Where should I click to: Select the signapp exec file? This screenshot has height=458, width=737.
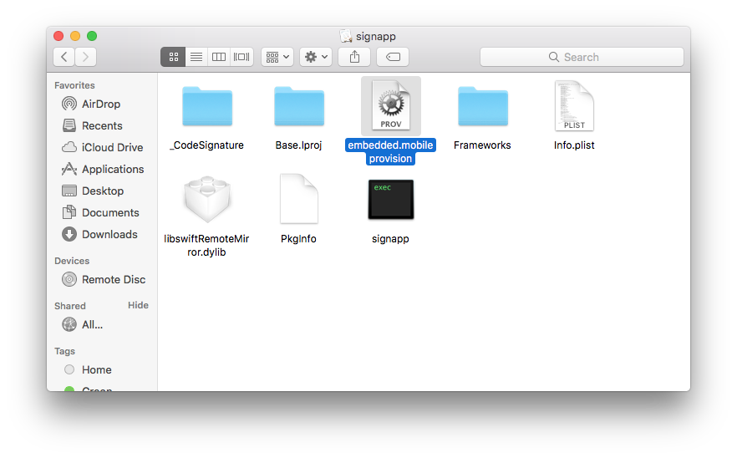390,201
